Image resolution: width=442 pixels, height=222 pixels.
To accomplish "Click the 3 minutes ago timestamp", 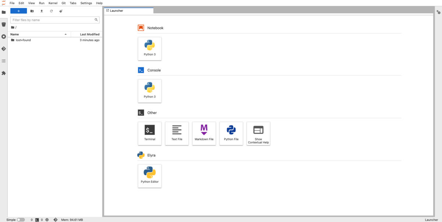I will tap(90, 40).
